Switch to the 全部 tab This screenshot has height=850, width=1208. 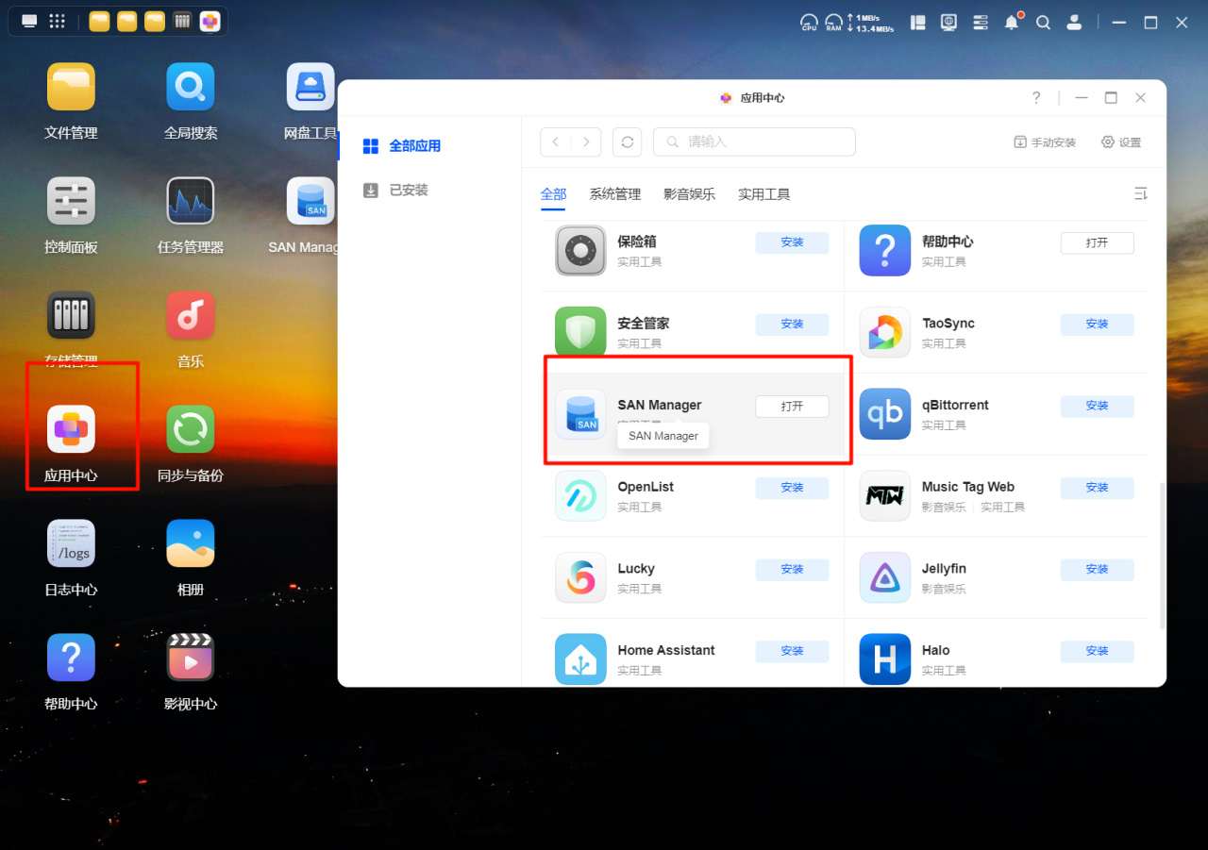click(x=553, y=194)
